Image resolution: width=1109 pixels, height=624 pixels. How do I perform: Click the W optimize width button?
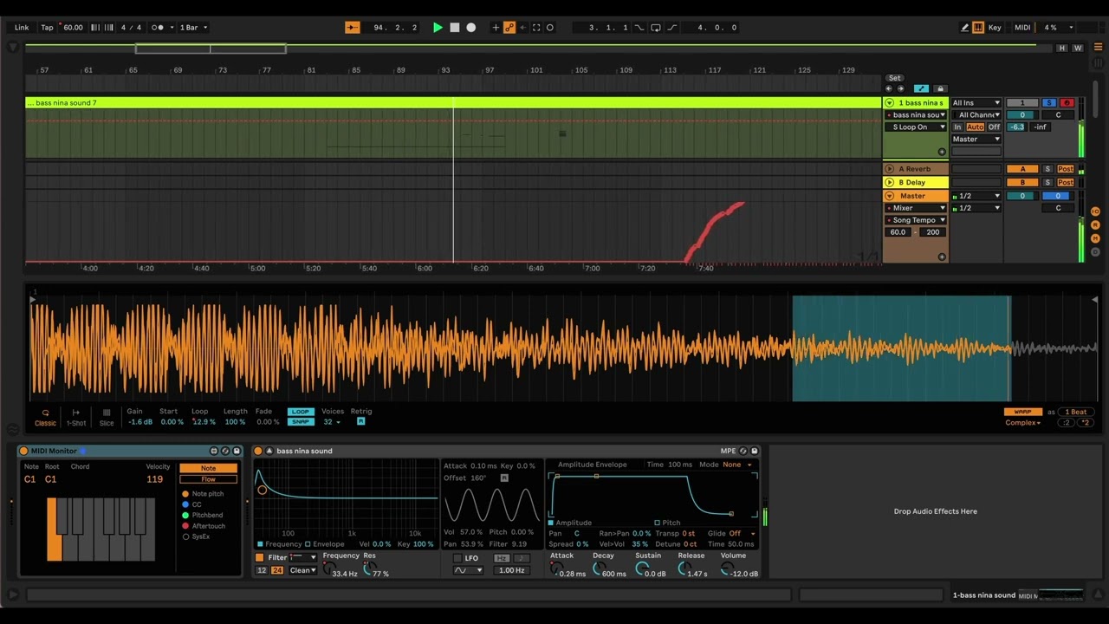1078,48
